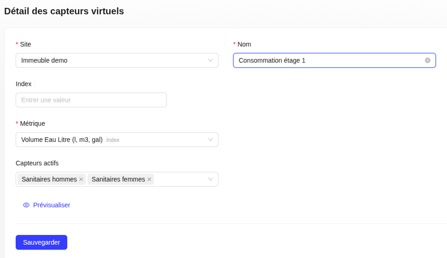Remove the Sanitaires hommes tag
Image resolution: width=447 pixels, height=258 pixels.
click(81, 179)
